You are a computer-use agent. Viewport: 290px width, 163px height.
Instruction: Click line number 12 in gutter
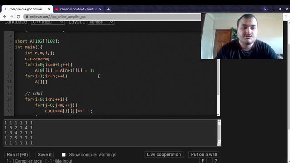[9, 87]
